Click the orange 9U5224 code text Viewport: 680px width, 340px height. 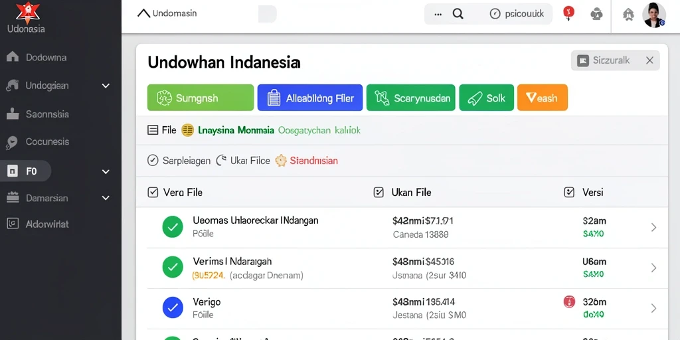tap(208, 275)
